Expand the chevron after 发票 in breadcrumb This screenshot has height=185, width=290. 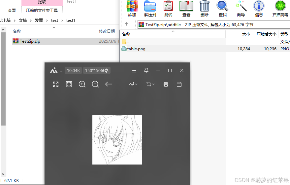click(x=47, y=20)
